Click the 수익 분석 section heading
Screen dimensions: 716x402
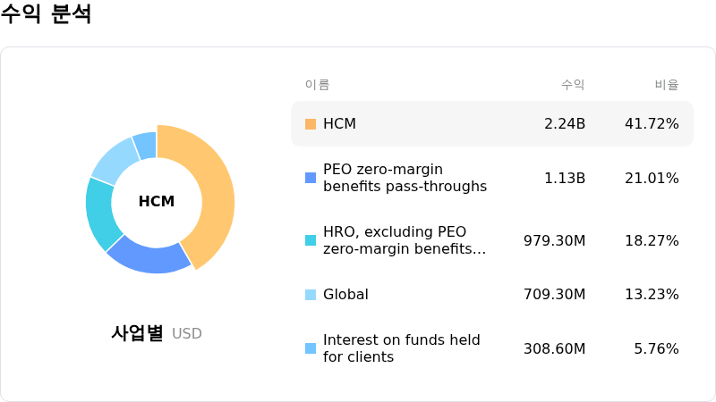47,15
